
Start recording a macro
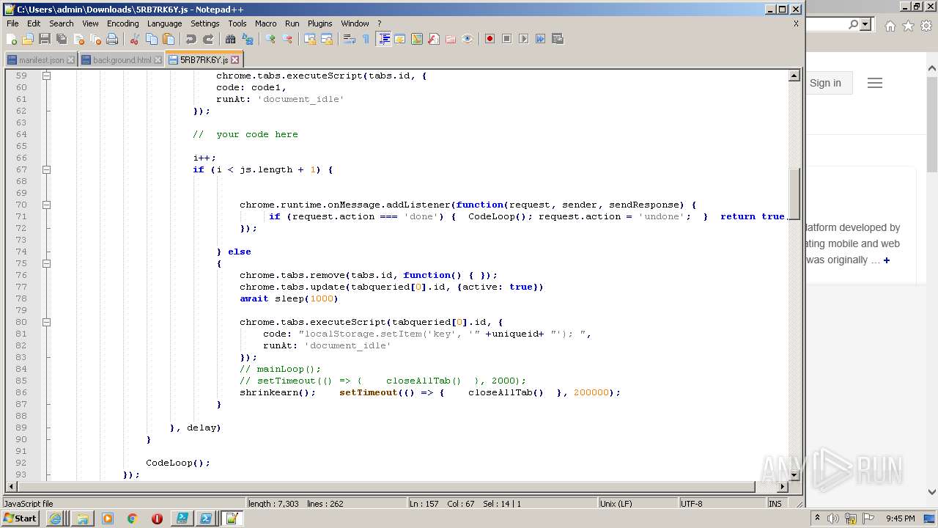pyautogui.click(x=490, y=39)
